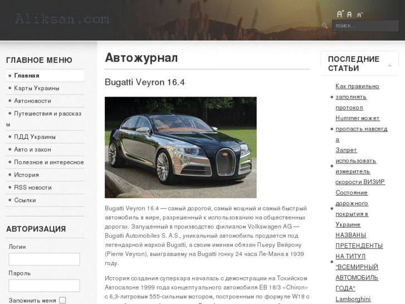
Task: Open Карты Украины menu item
Action: (36, 88)
